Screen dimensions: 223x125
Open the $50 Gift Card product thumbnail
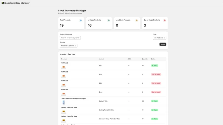pyautogui.click(x=64, y=85)
